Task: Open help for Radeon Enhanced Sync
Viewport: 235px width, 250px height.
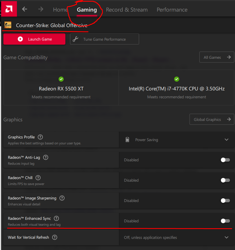Action: [x=56, y=218]
